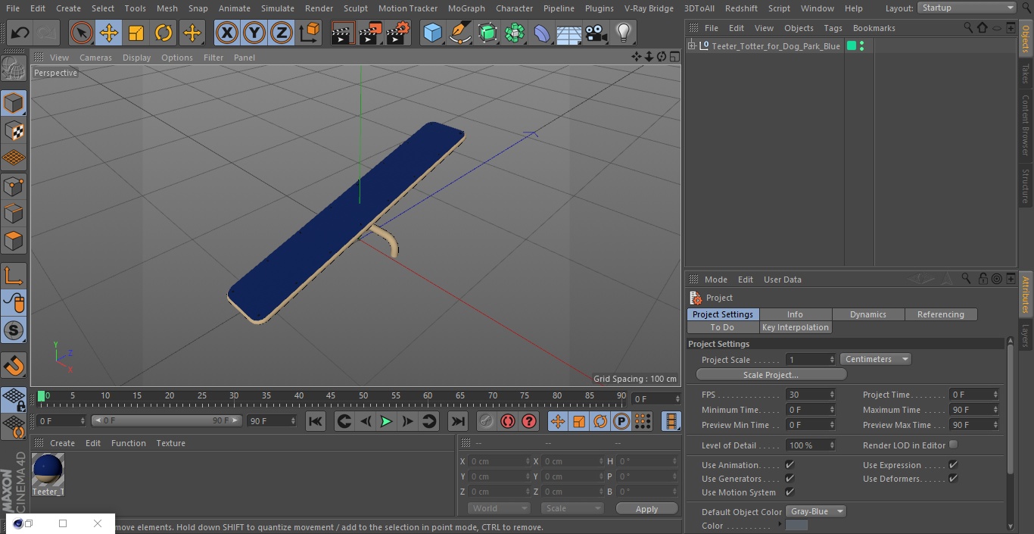The width and height of the screenshot is (1034, 534).
Task: Open material manager Create menu
Action: [62, 443]
